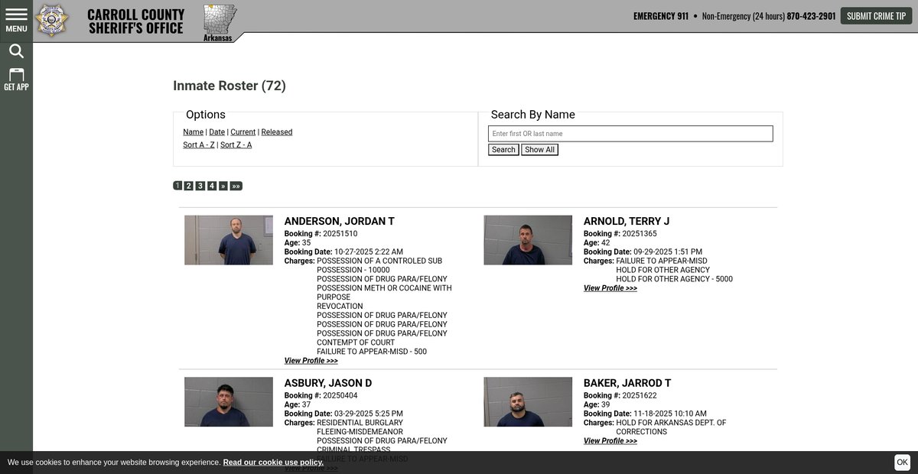
Task: Click the Arkansas state map icon
Action: (x=220, y=22)
